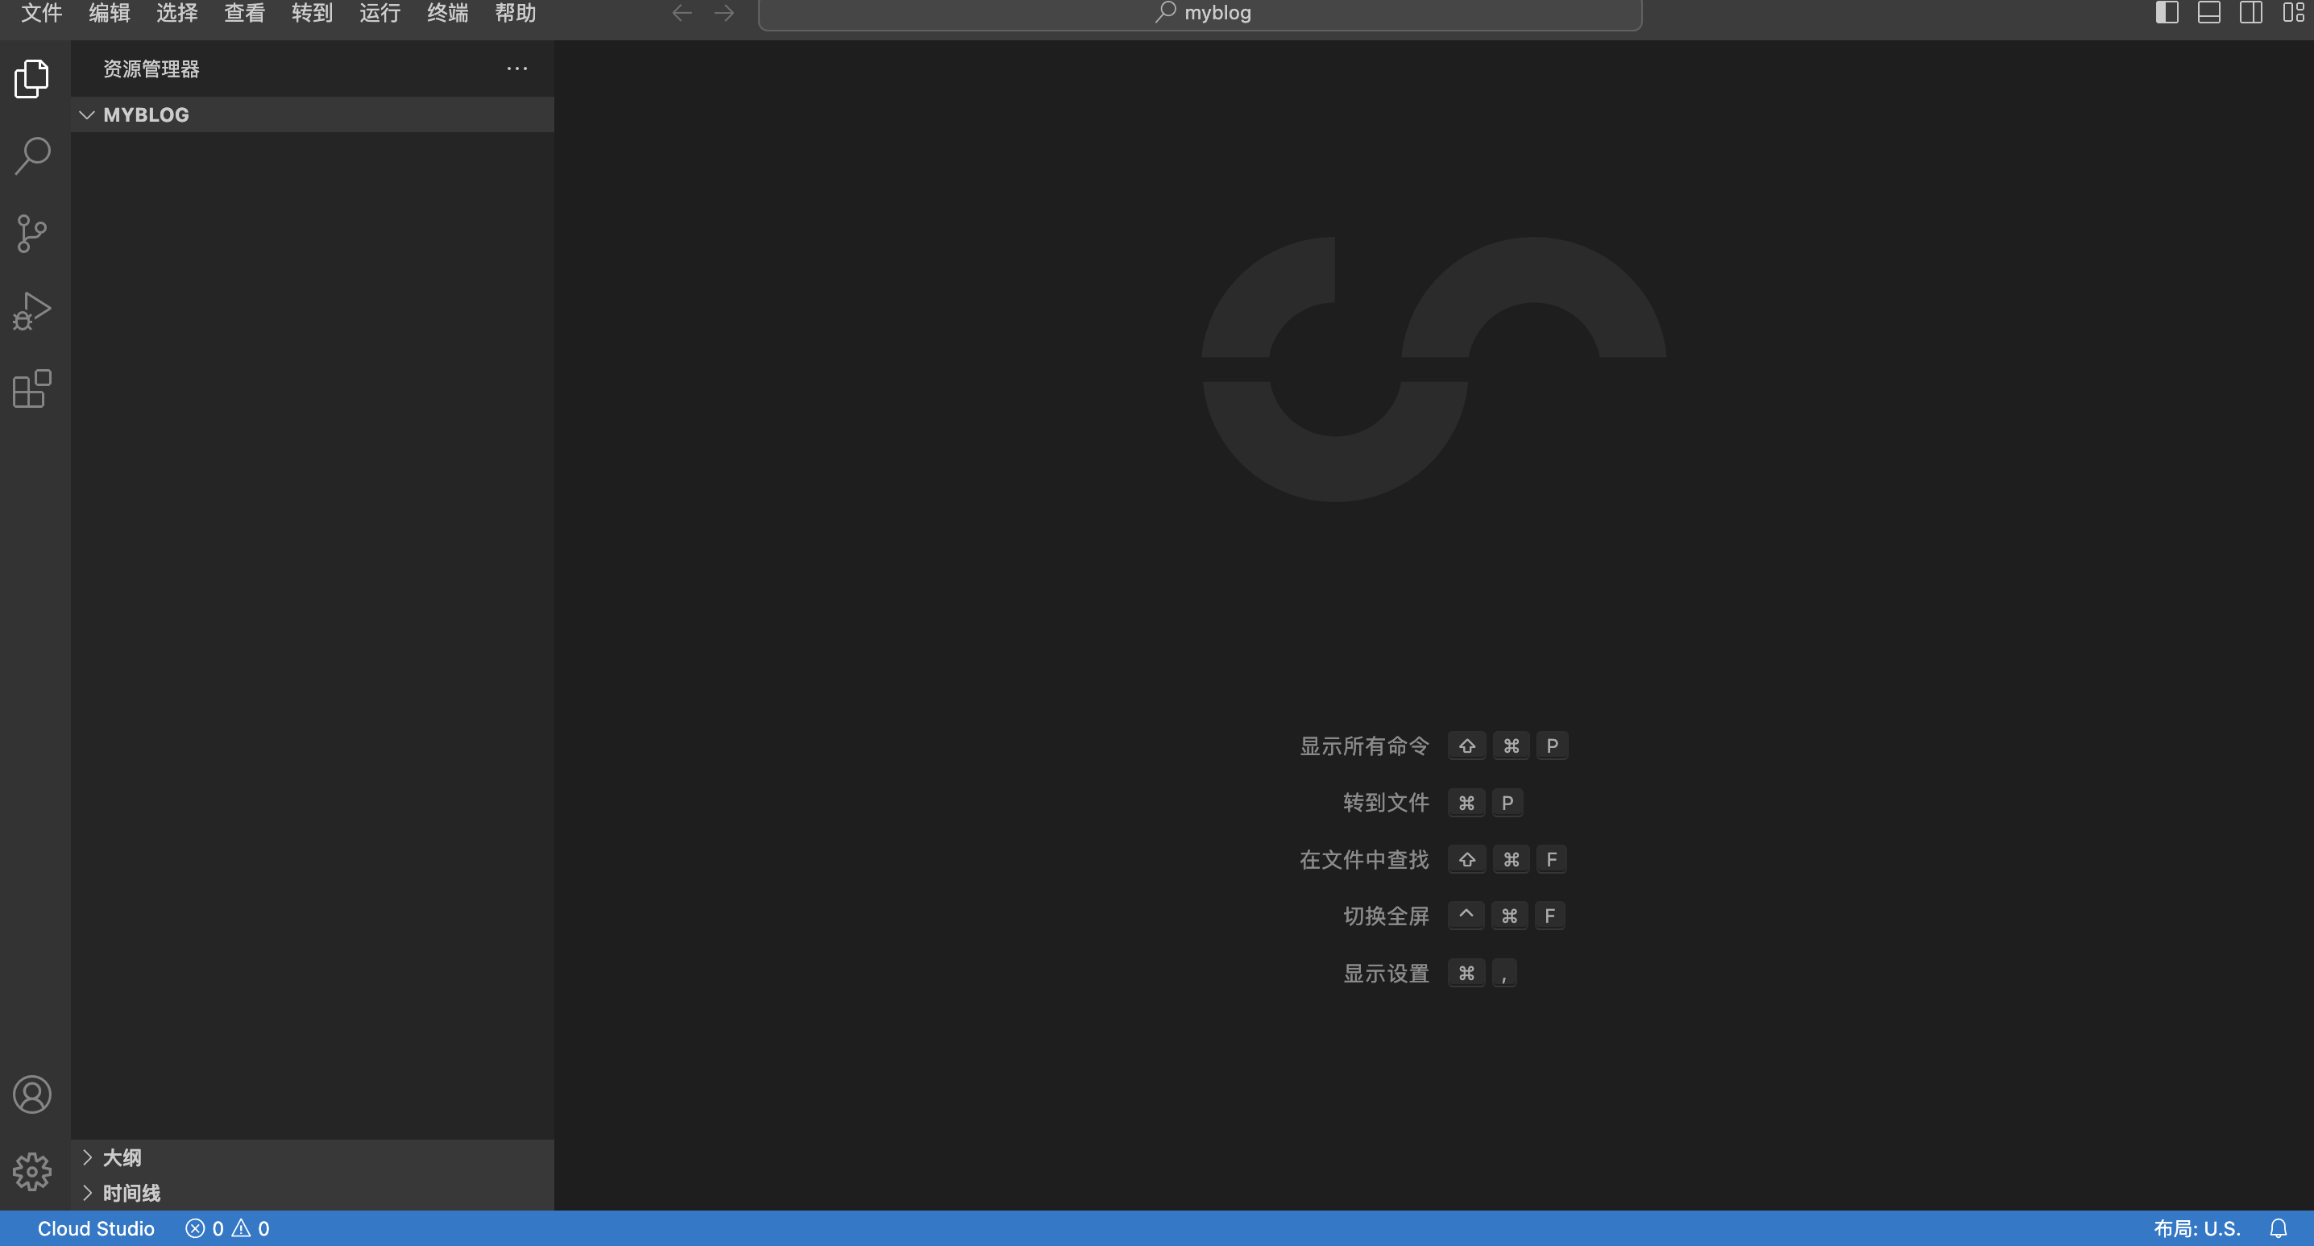Viewport: 2314px width, 1246px height.
Task: Click the Accounts icon
Action: 32,1094
